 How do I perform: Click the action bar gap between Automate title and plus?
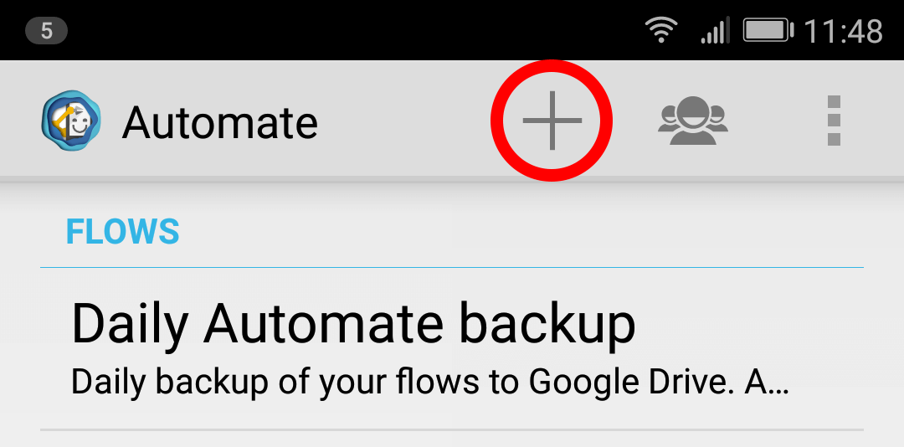pyautogui.click(x=403, y=121)
